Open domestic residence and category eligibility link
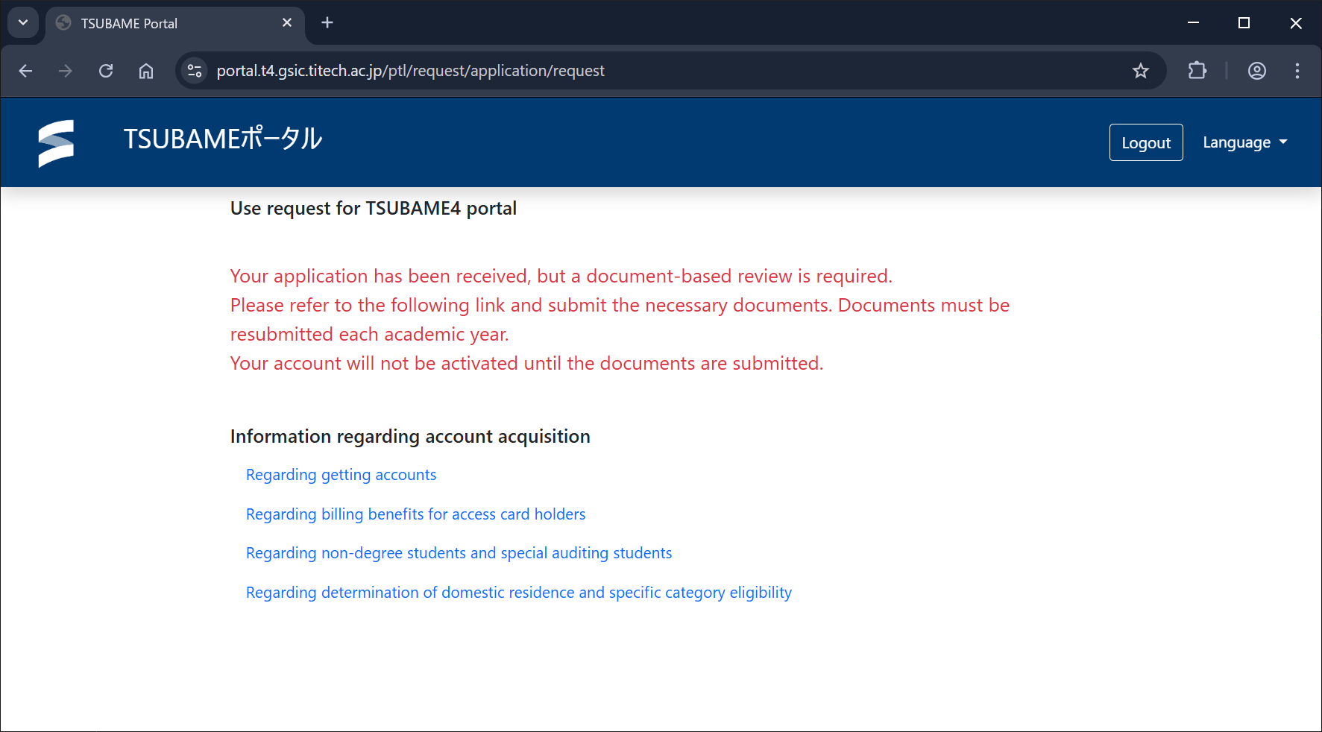 click(518, 593)
